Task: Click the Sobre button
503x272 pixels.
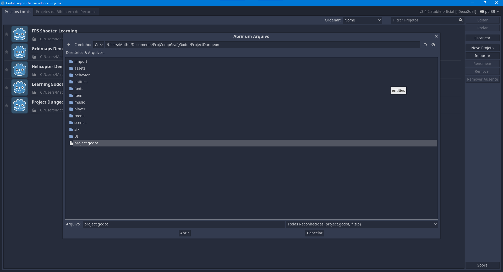Action: pyautogui.click(x=482, y=265)
